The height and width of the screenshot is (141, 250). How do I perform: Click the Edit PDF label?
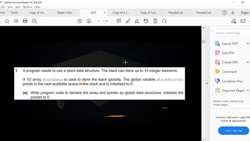[228, 53]
